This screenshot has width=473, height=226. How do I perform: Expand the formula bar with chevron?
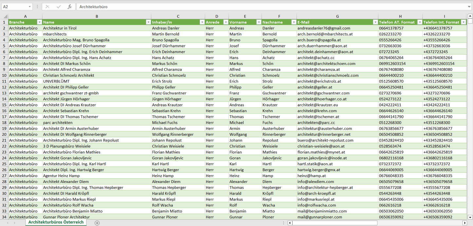point(469,7)
